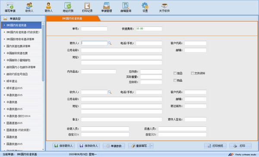Open 打印预览 print preview

click(x=215, y=146)
